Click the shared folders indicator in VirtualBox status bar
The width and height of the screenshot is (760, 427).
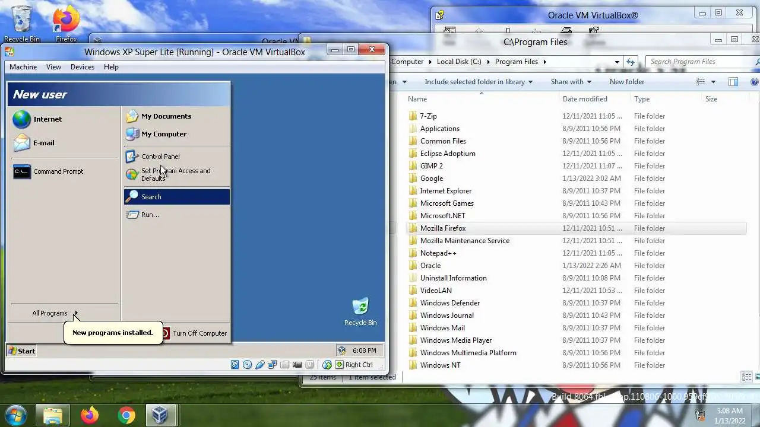285,365
